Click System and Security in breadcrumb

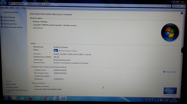[x=35, y=4]
